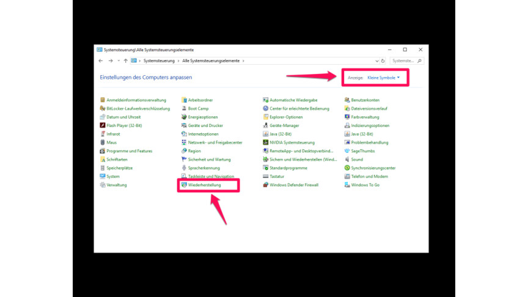Click the Sicherheit und Wartung flag icon

(x=184, y=159)
